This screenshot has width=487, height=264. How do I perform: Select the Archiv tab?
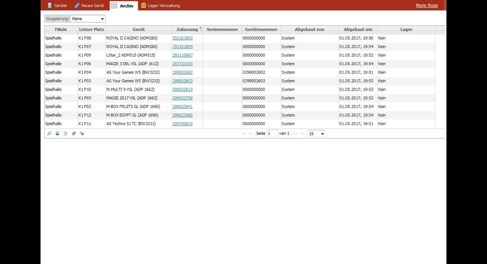[x=123, y=6]
